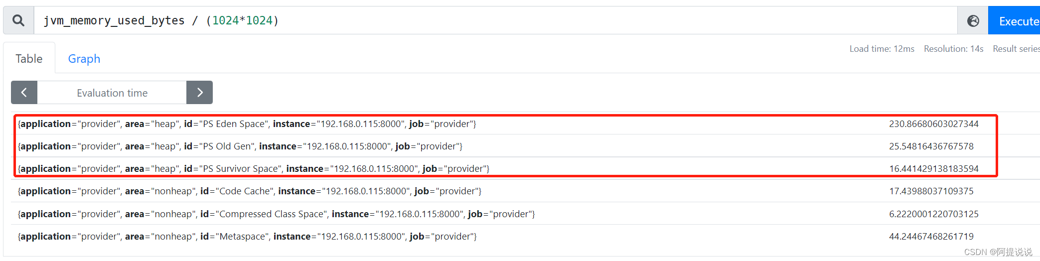Switch to the Graph tab

[84, 59]
